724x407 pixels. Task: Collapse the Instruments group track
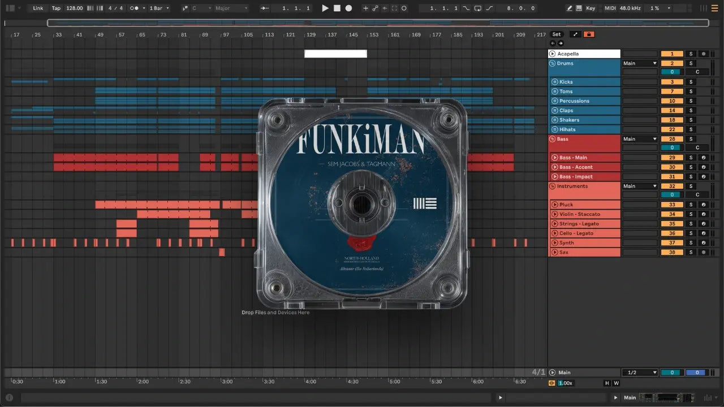(x=552, y=186)
